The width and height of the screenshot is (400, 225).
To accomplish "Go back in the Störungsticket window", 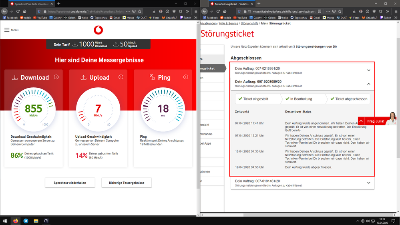I will [x=204, y=11].
